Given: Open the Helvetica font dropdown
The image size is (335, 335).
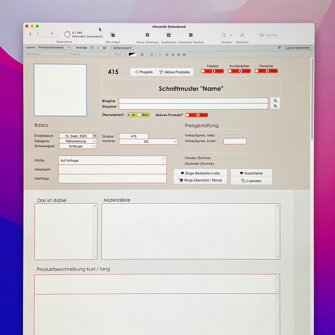Looking at the screenshot, I should (46, 54).
